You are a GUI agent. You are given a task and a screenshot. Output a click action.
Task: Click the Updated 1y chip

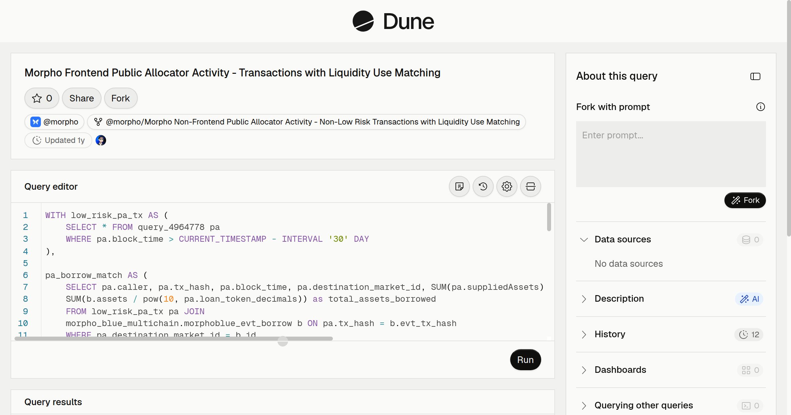58,140
